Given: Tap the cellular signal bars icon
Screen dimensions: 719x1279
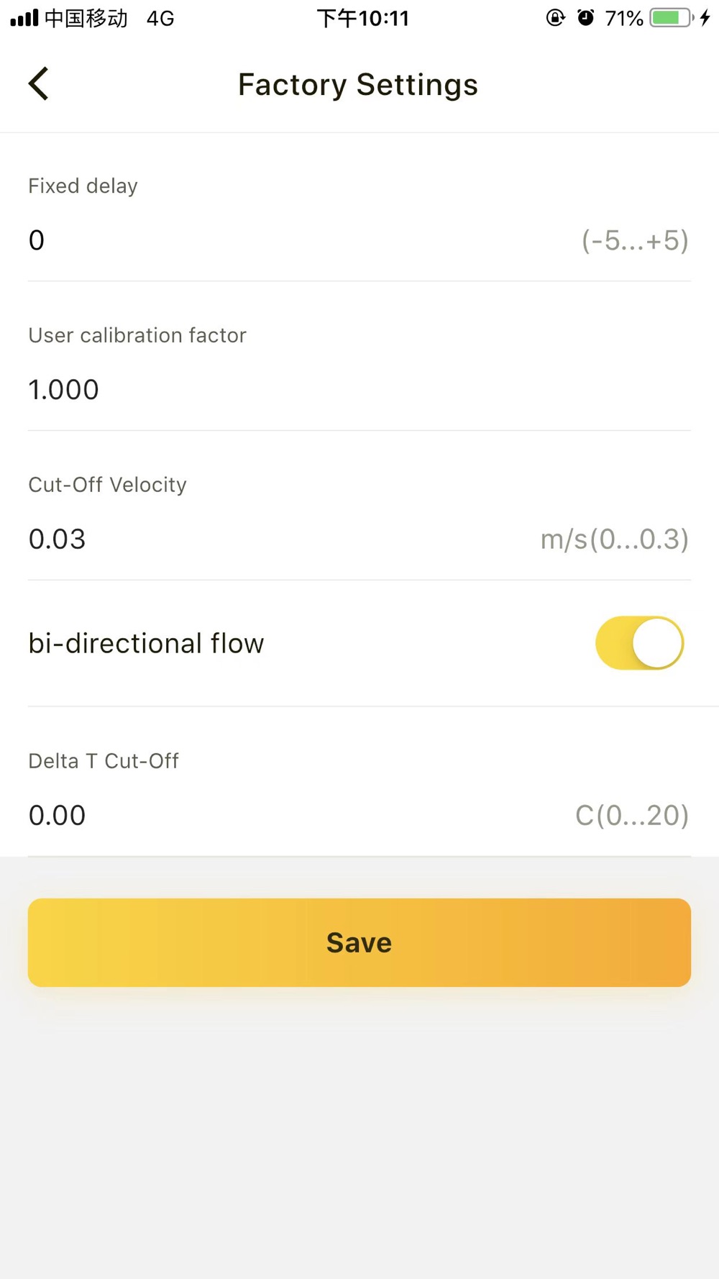Looking at the screenshot, I should 24,18.
